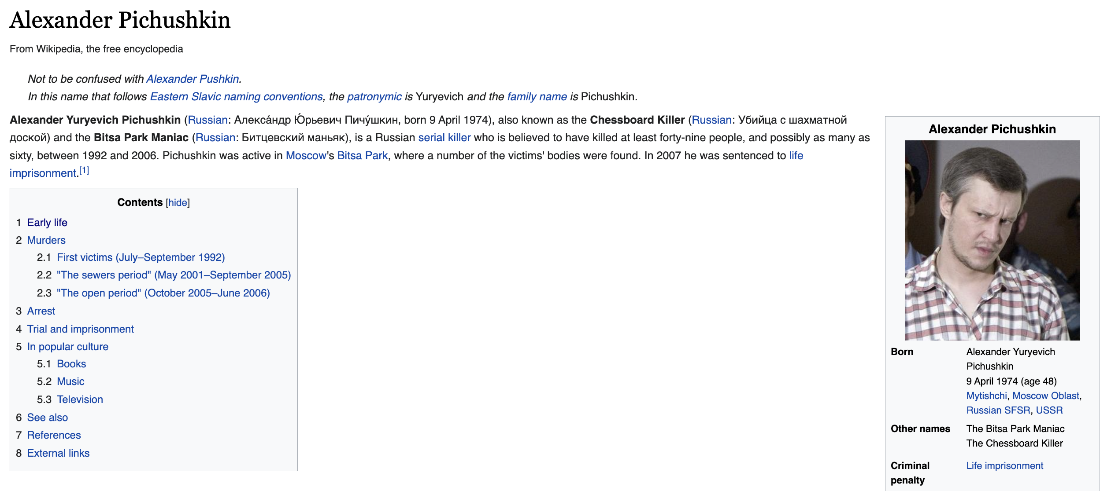This screenshot has width=1111, height=491.
Task: Click the serial killer link
Action: tap(444, 138)
